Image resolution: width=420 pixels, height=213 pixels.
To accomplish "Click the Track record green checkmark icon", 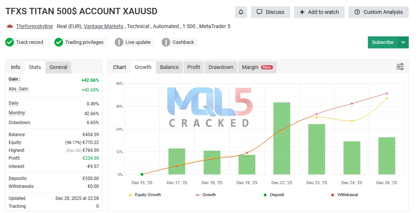I will pyautogui.click(x=10, y=42).
